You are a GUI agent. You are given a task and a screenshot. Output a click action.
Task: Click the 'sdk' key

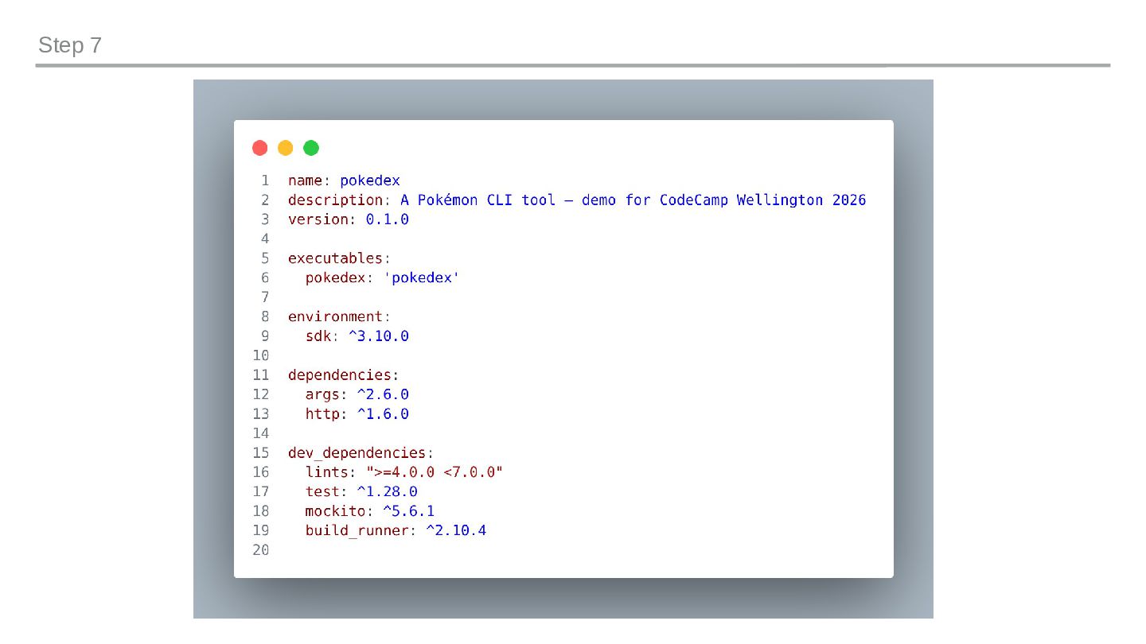(x=318, y=336)
